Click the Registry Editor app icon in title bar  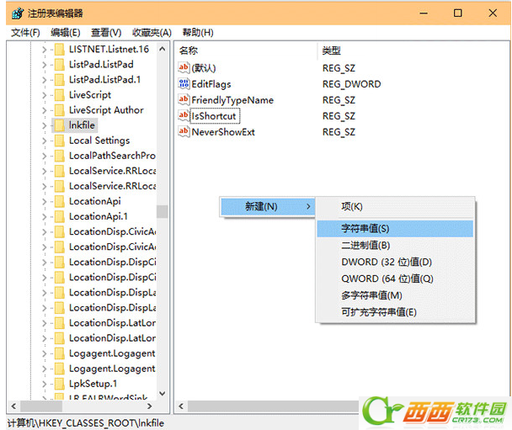18,13
